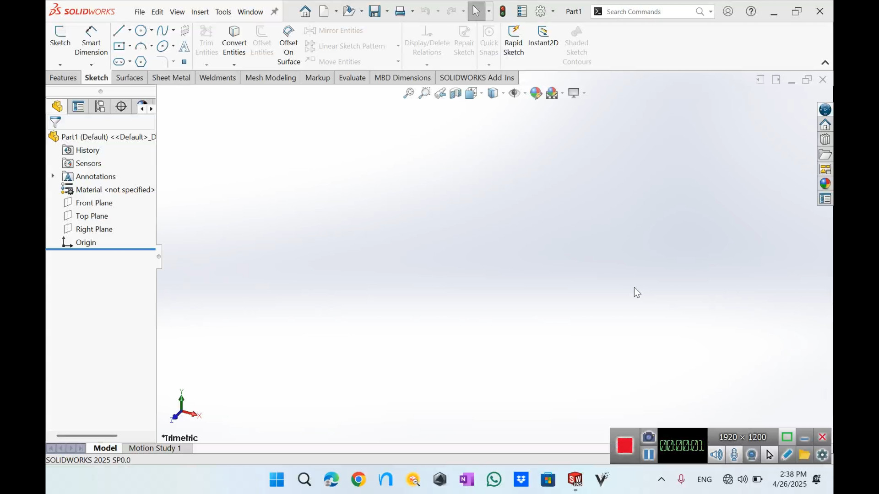
Task: Open the PropertyManager tab icon
Action: (78, 107)
